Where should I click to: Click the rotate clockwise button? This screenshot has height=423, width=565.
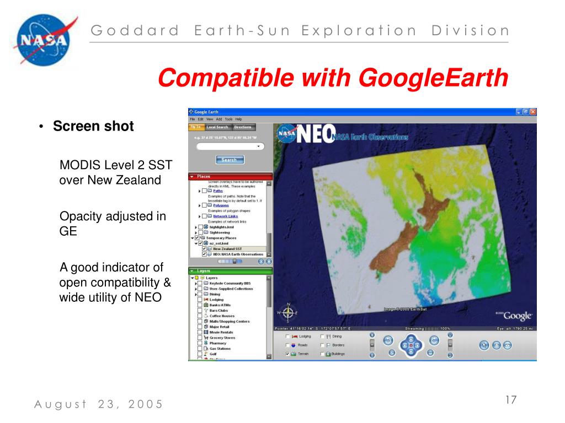pos(435,340)
